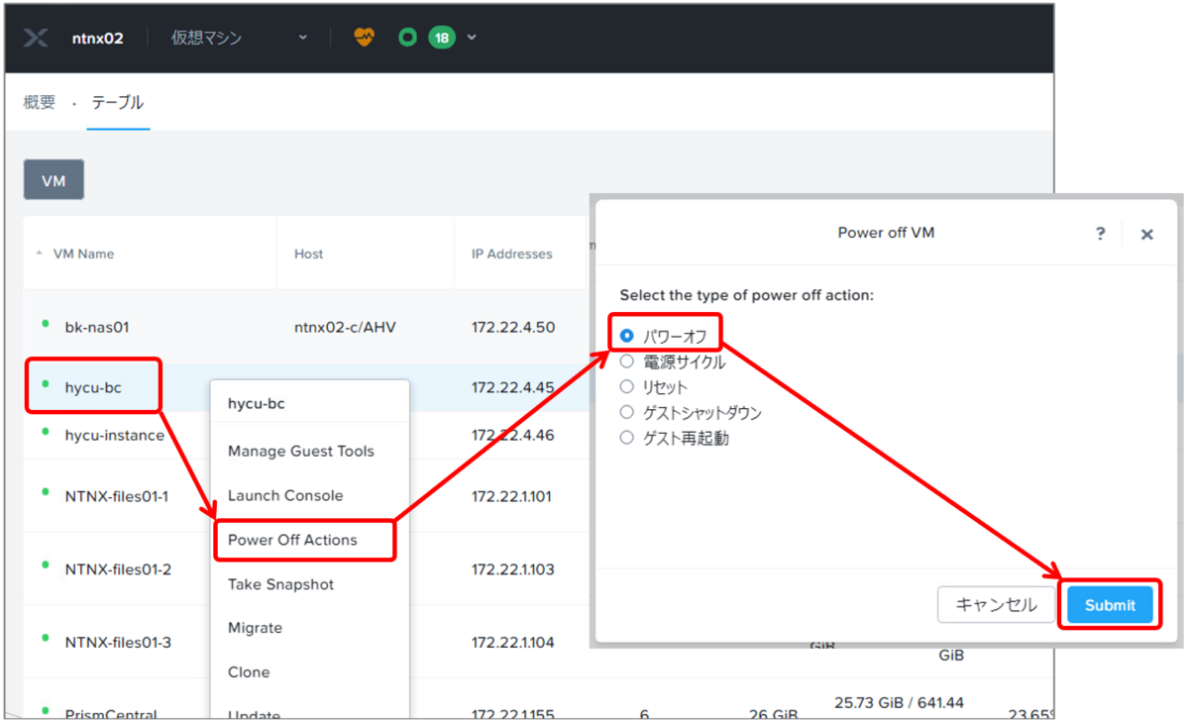Select the 電源サイクル radio option
This screenshot has width=1189, height=722.
(626, 361)
